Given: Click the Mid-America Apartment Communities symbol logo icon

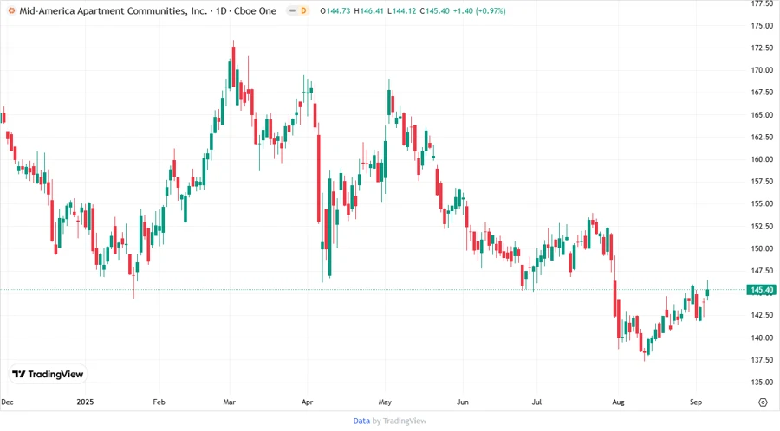Looking at the screenshot, I should click(11, 11).
